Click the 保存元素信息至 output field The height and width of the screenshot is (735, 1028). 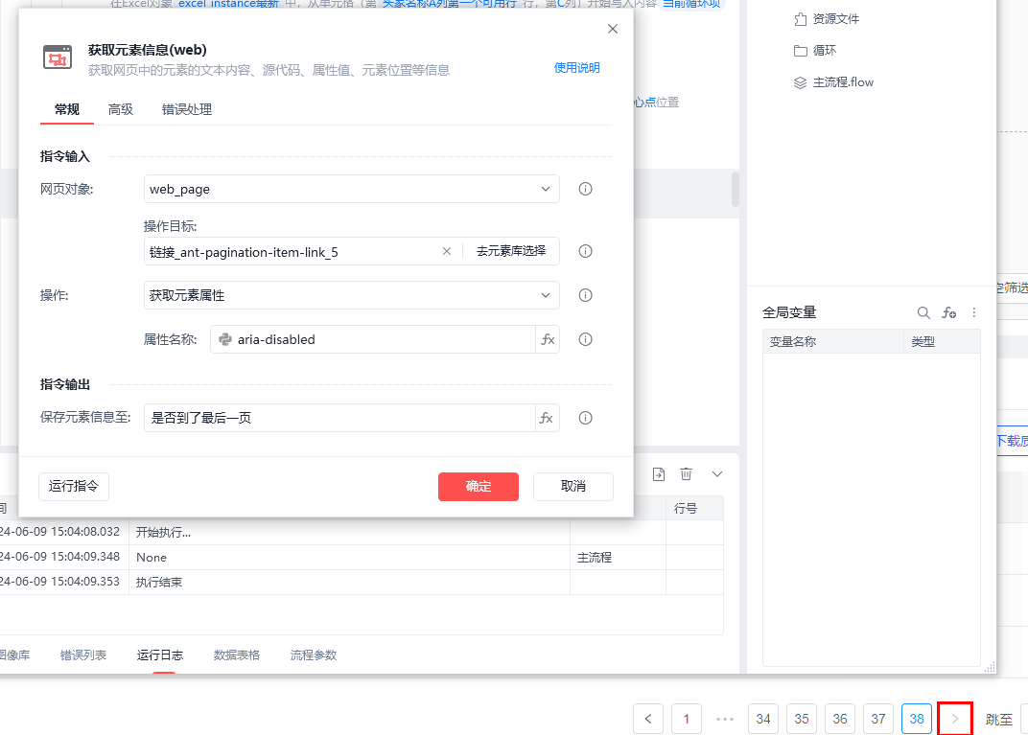[339, 418]
